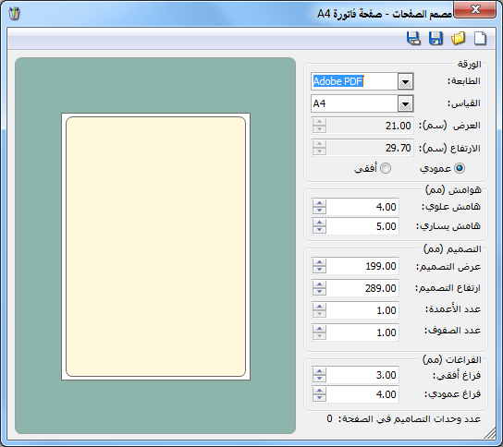Click the blue floppy Save icon
Viewport: 503px width, 447px height.
(436, 39)
